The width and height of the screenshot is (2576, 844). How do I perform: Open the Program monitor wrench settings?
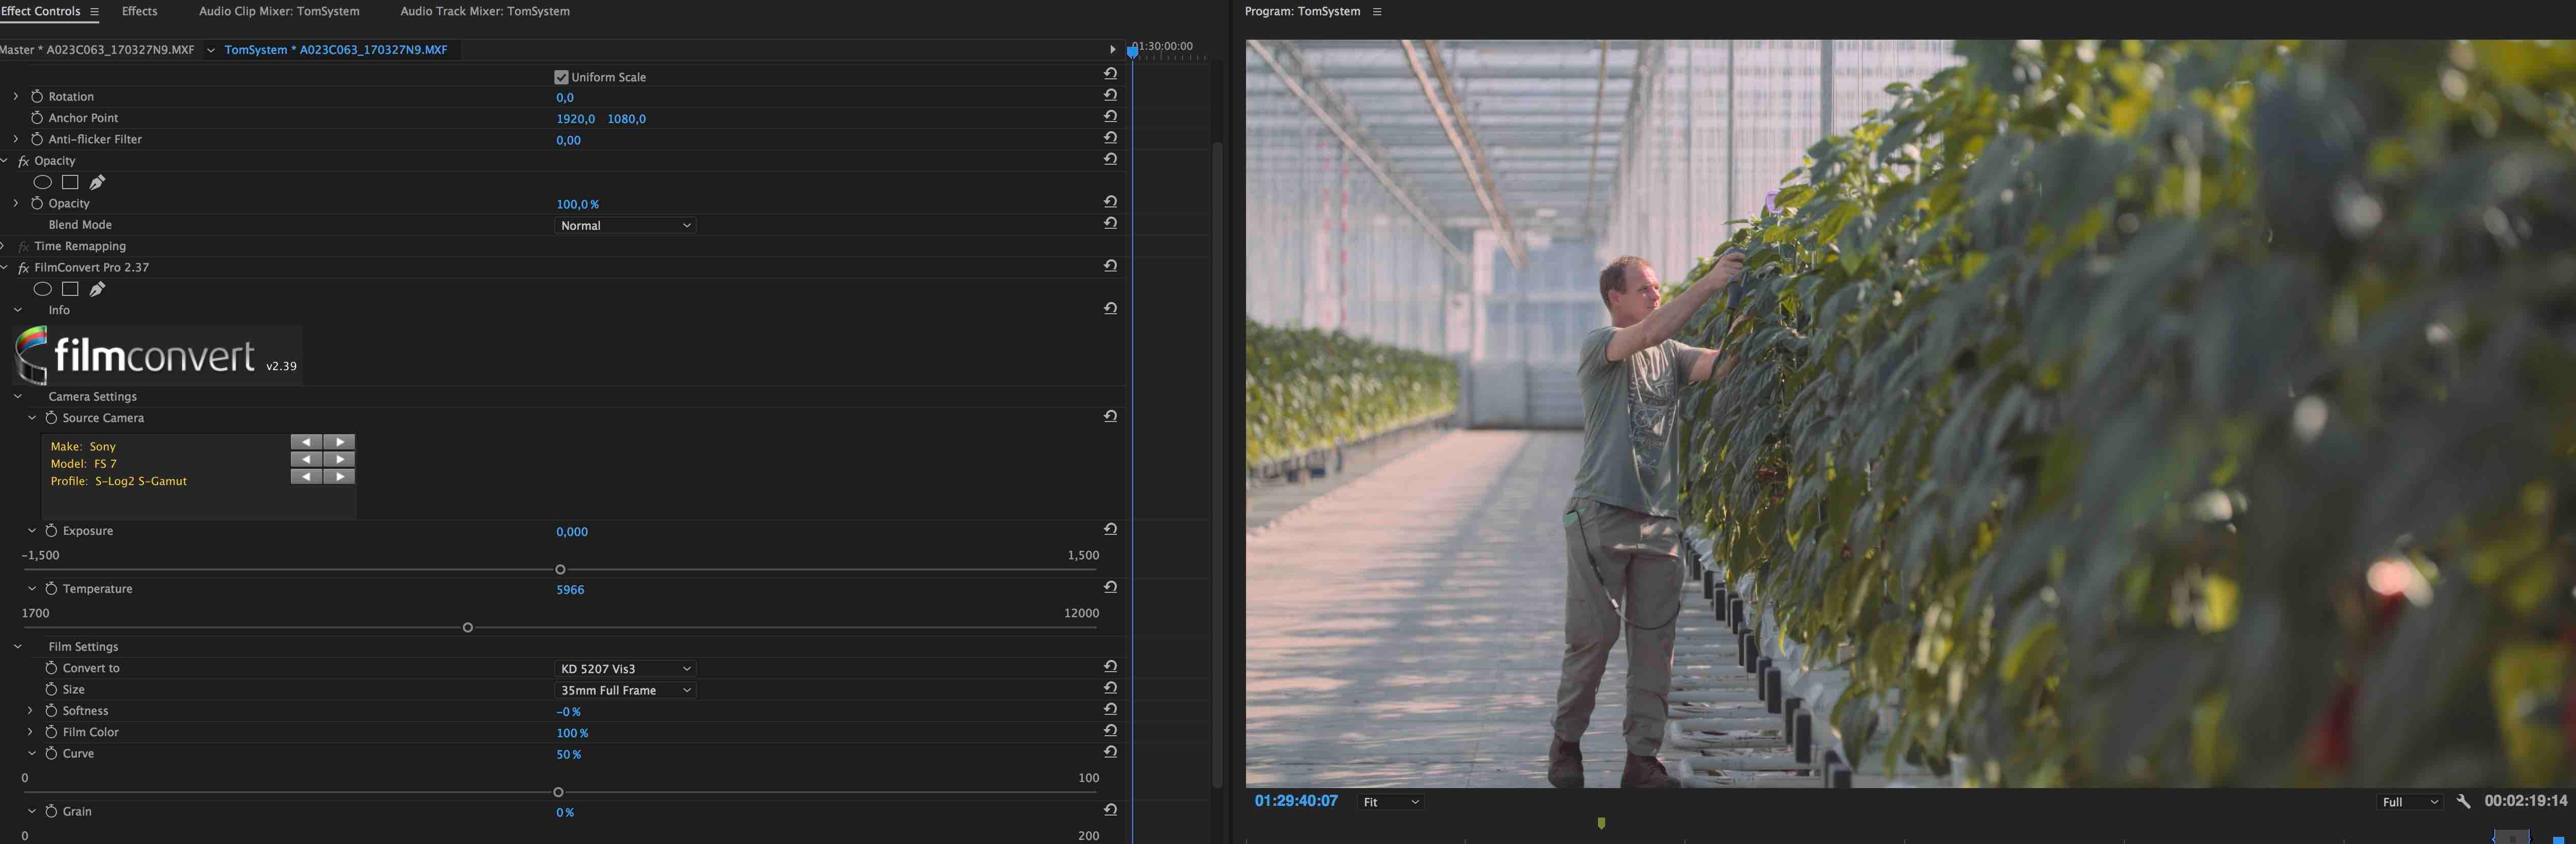2463,801
